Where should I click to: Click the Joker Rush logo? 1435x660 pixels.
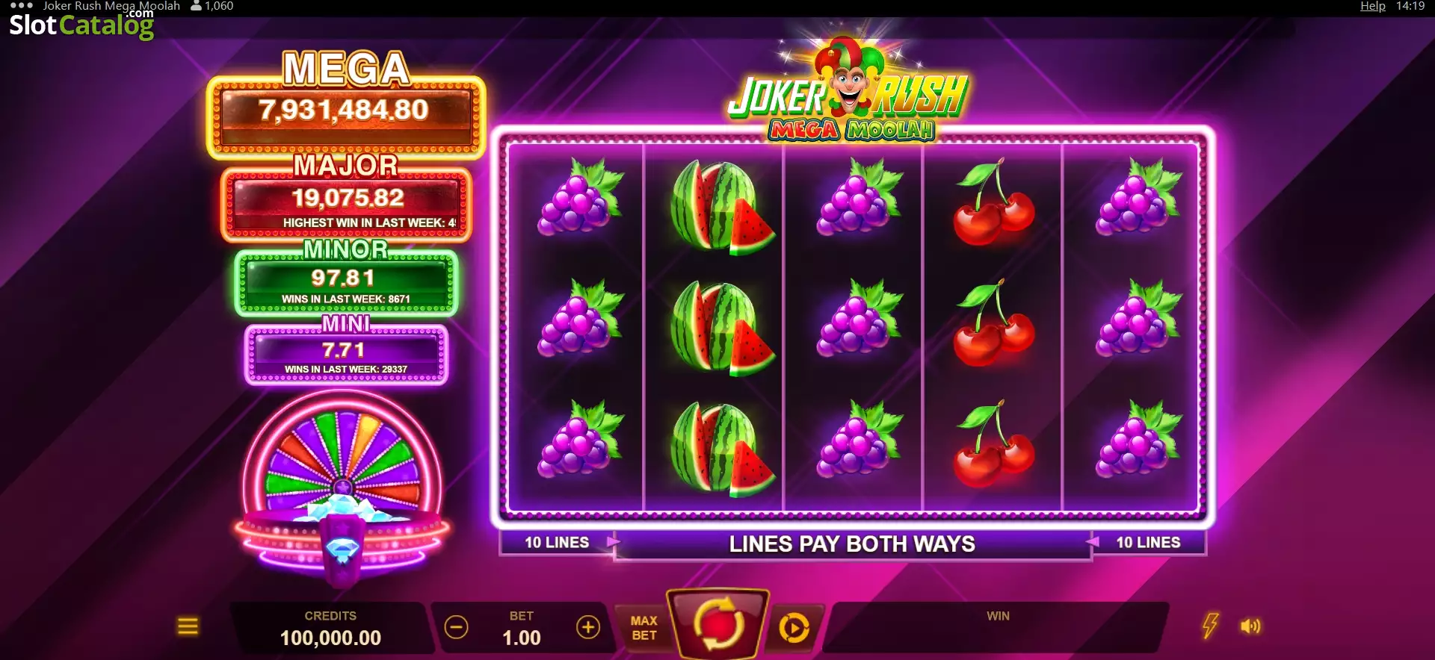coord(849,90)
